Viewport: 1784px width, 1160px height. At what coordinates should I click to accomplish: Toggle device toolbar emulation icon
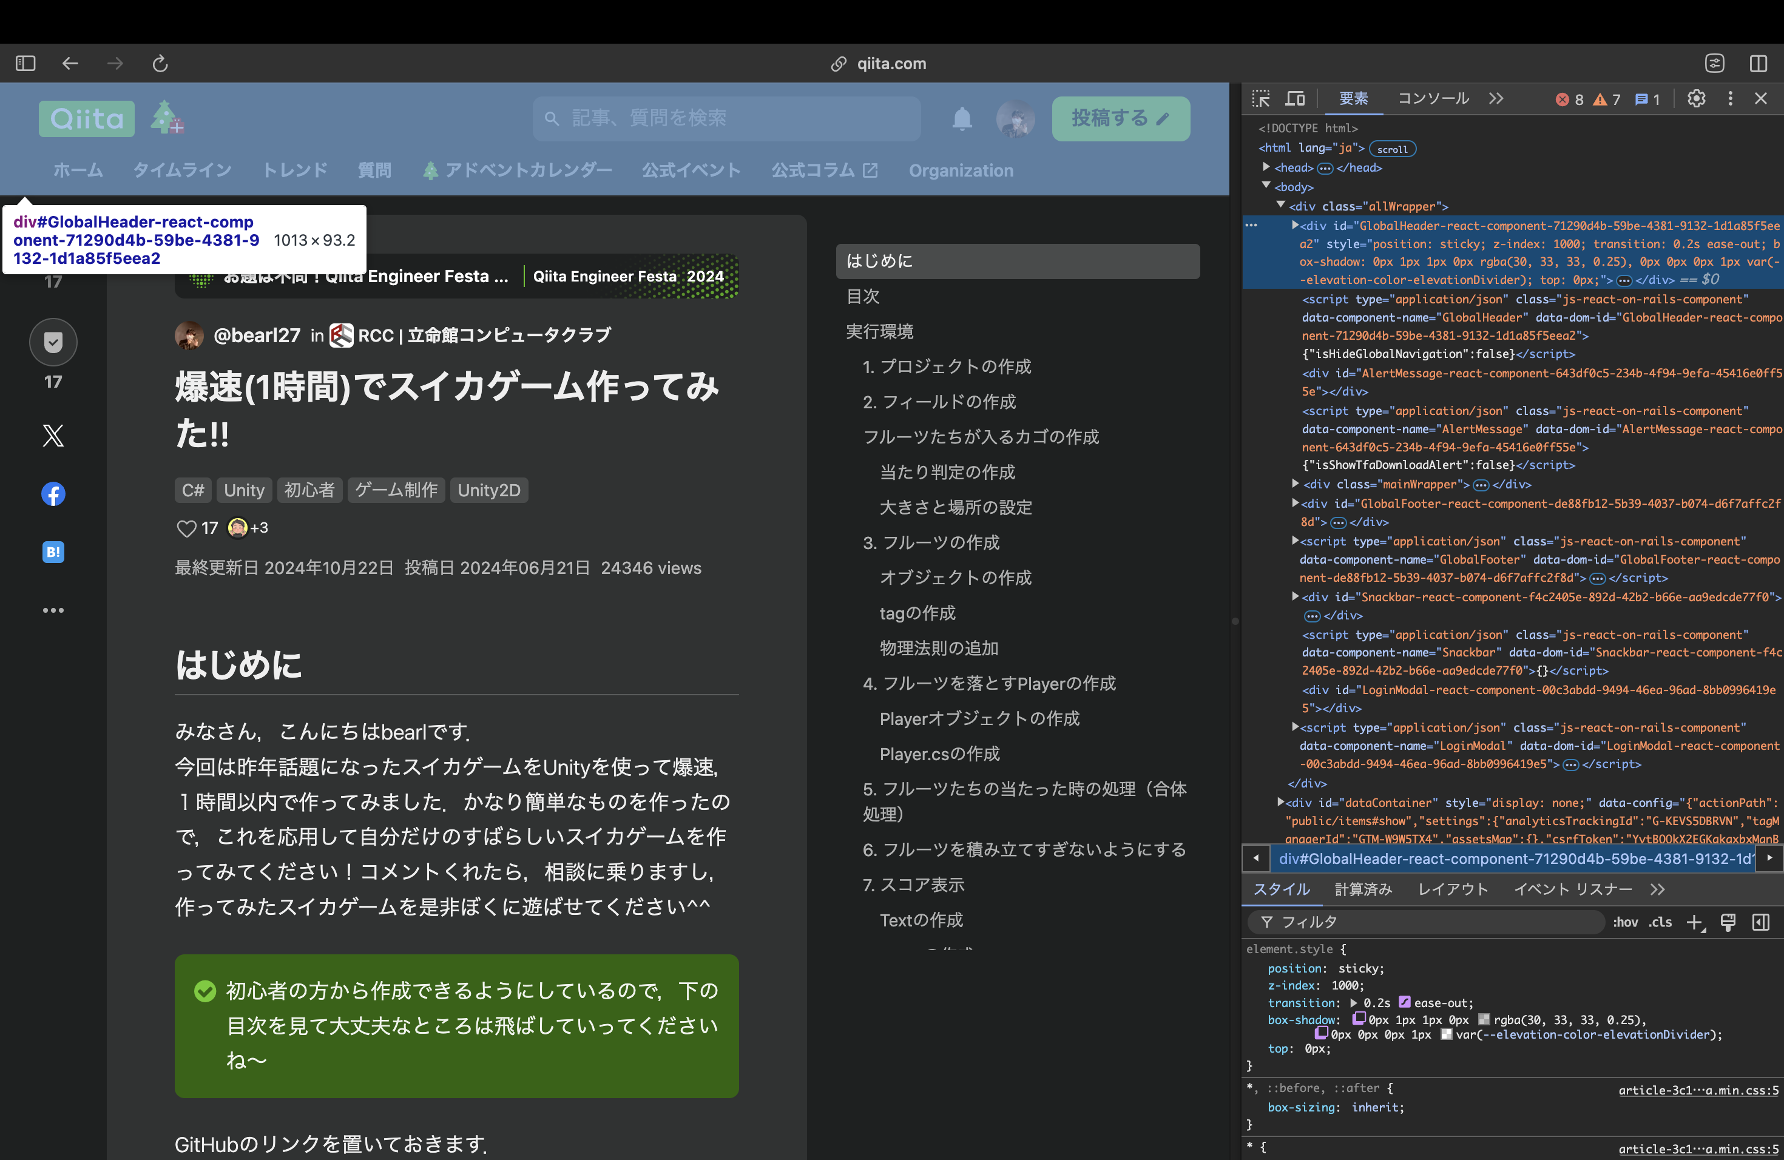1296,99
